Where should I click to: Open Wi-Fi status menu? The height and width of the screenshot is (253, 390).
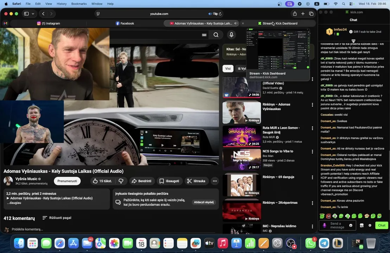coord(335,4)
